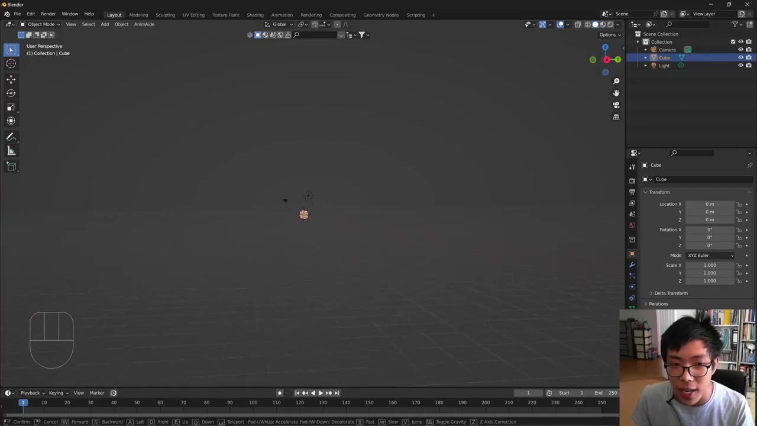757x426 pixels.
Task: Click the Location X value field
Action: point(709,204)
